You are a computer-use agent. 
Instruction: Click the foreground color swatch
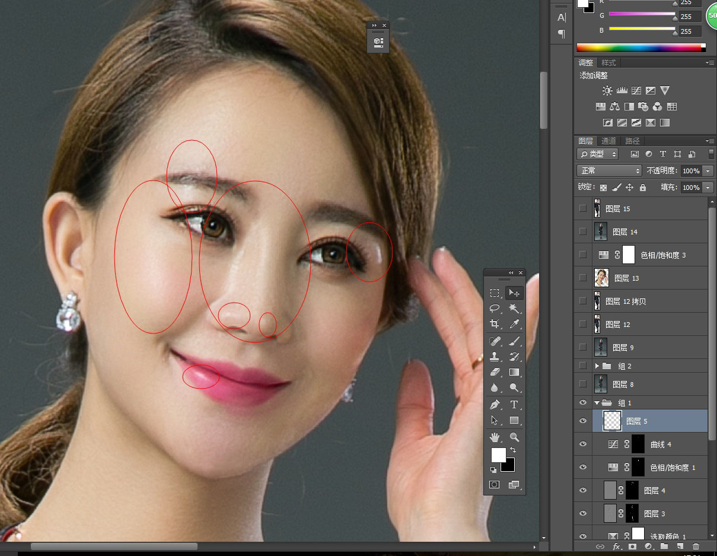point(498,455)
